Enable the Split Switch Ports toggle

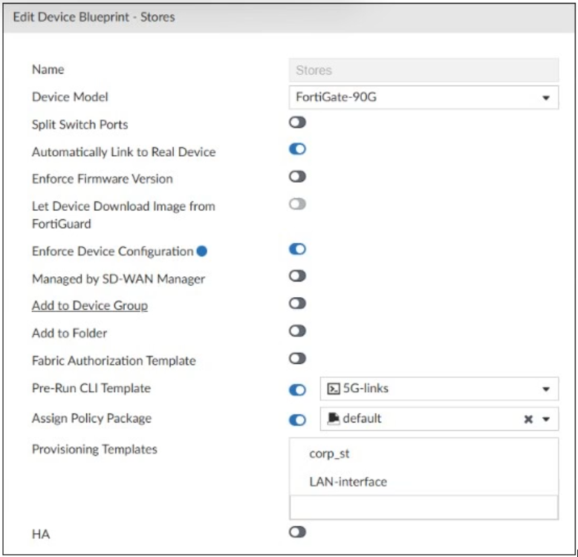[x=297, y=124]
